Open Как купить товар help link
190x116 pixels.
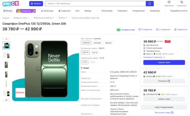tap(164, 113)
